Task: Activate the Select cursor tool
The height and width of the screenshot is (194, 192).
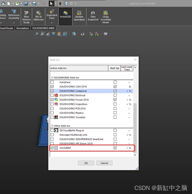Action: (51, 3)
